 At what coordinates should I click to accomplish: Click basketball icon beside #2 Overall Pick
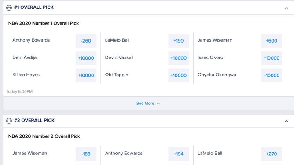[x=9, y=121]
